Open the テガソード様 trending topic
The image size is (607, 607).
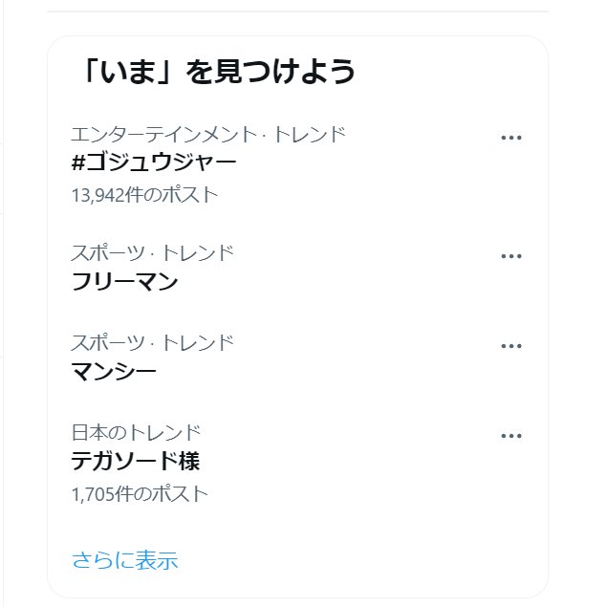[136, 462]
